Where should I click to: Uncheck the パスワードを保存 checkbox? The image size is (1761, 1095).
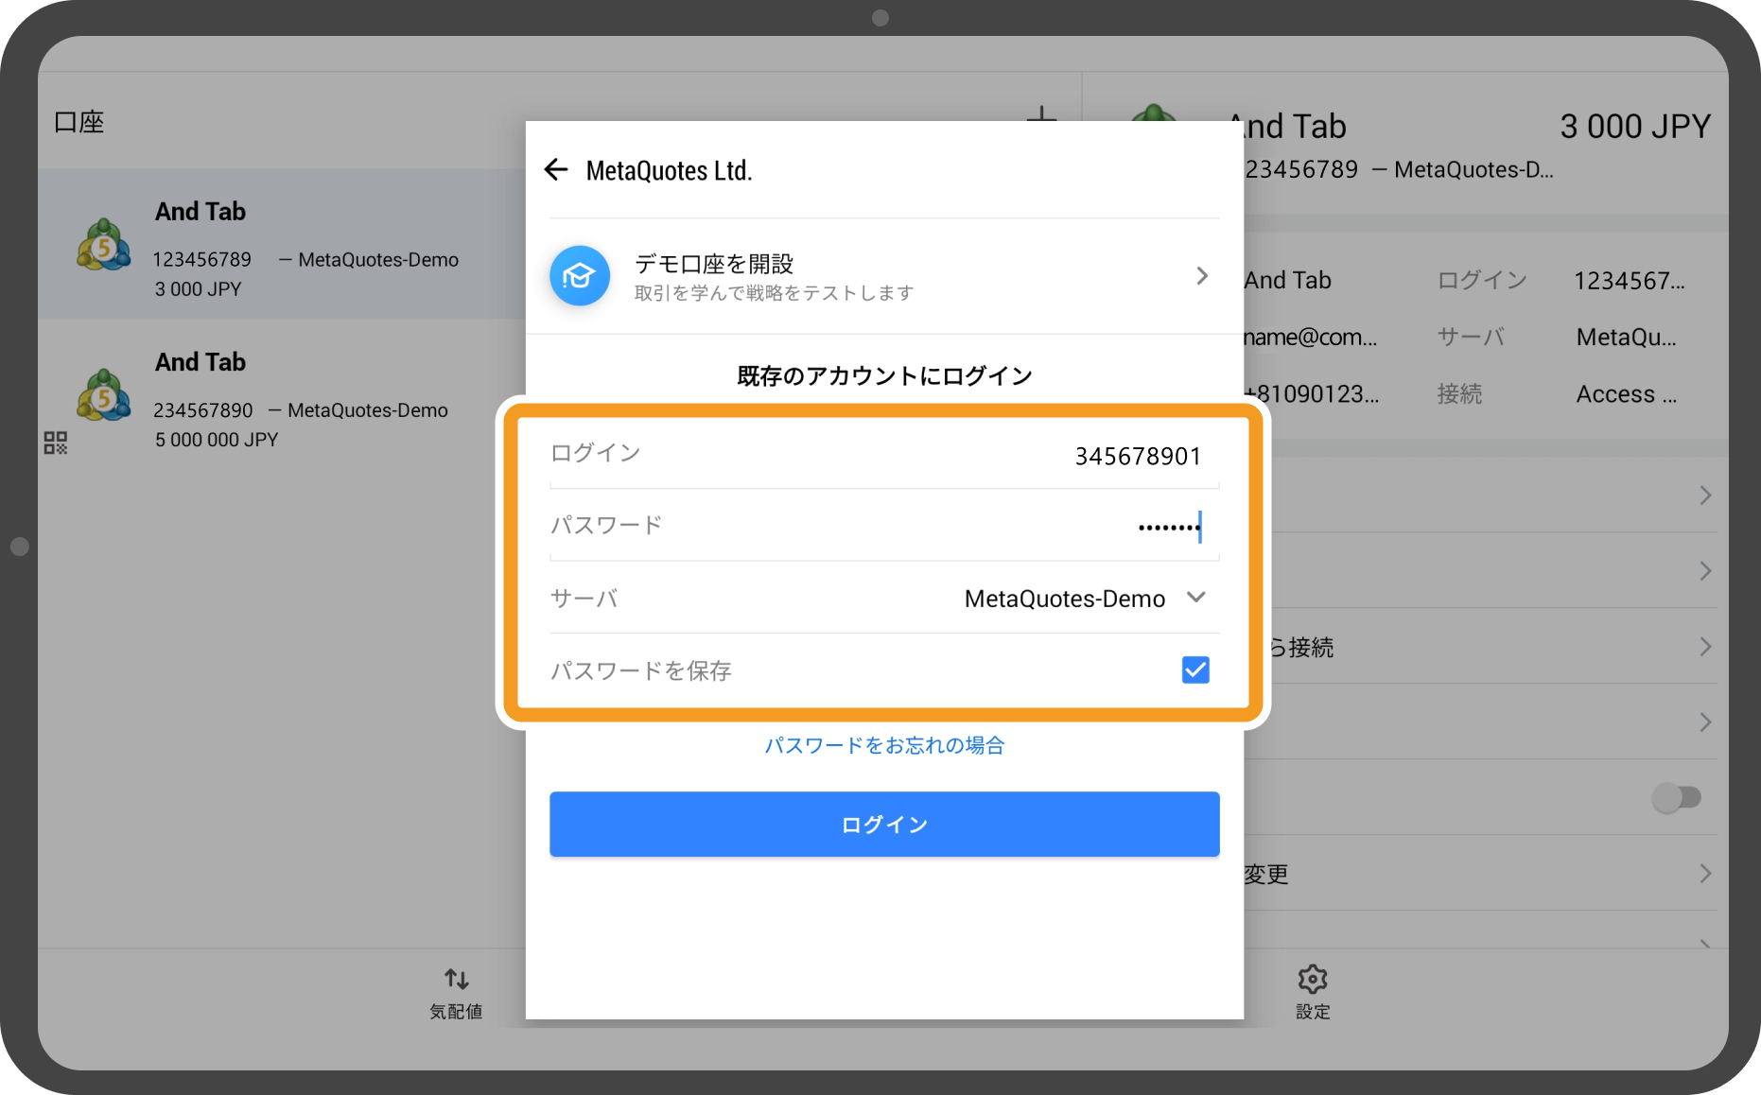point(1194,669)
